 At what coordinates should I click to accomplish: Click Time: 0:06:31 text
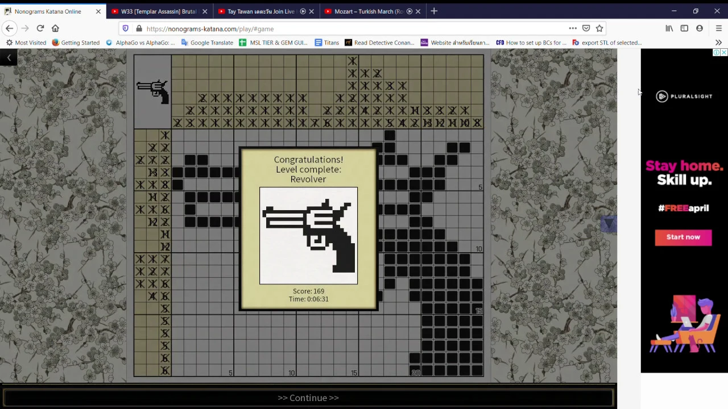(308, 299)
